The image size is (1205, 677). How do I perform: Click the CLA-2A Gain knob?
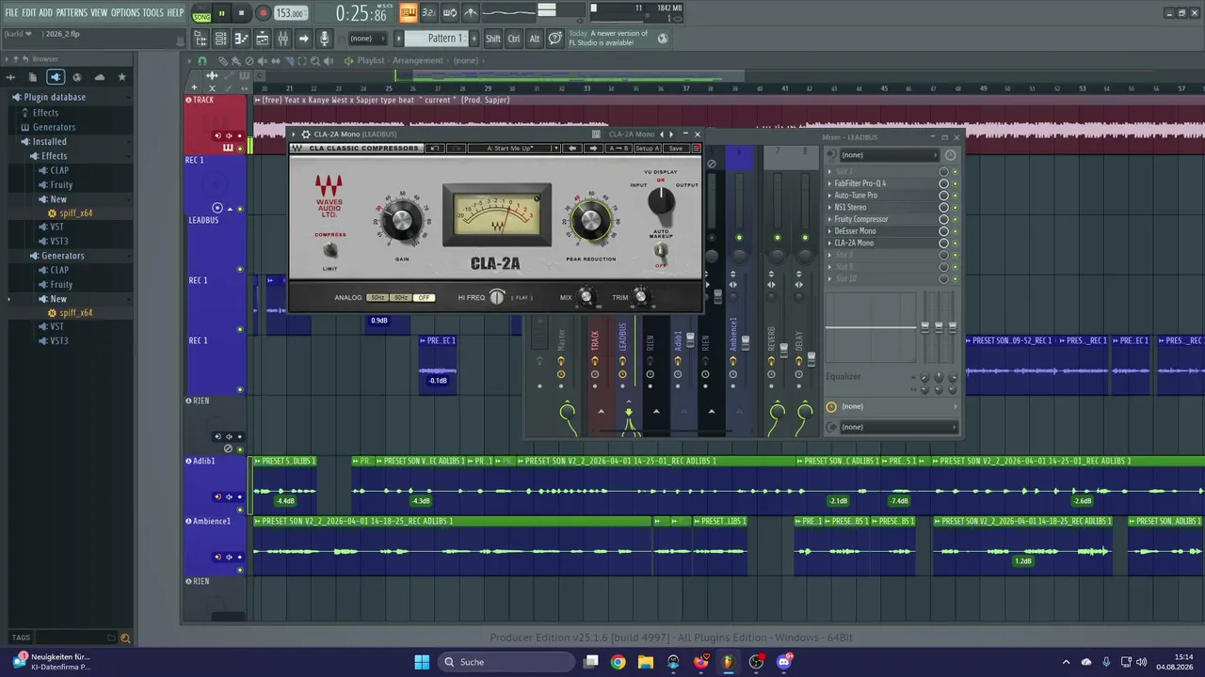(x=402, y=220)
